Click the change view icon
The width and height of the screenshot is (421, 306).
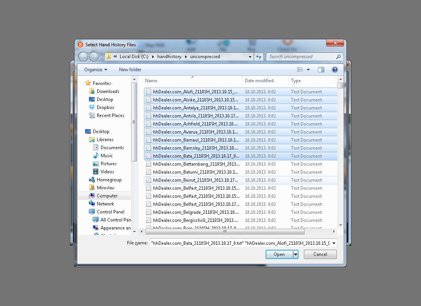(300, 70)
